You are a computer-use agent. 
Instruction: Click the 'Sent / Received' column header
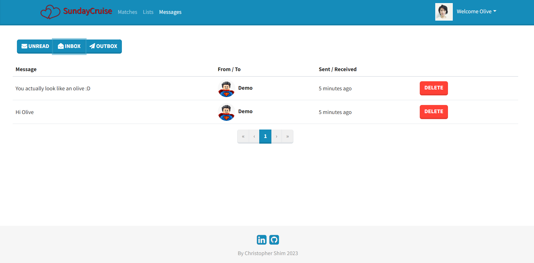[x=338, y=69]
